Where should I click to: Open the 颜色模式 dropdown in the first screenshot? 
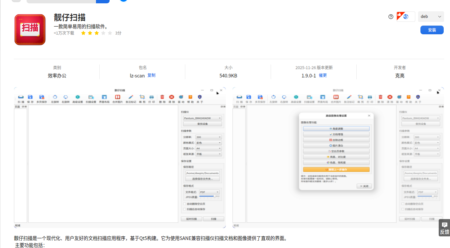[209, 143]
